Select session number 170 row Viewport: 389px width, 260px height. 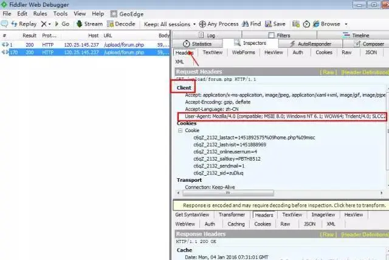pos(85,53)
